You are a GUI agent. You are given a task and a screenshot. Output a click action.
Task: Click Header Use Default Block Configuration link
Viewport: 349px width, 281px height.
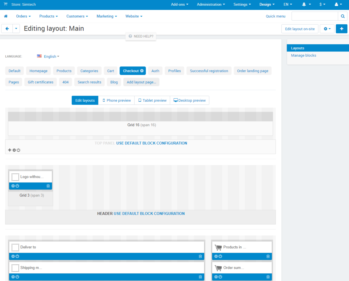click(x=149, y=214)
